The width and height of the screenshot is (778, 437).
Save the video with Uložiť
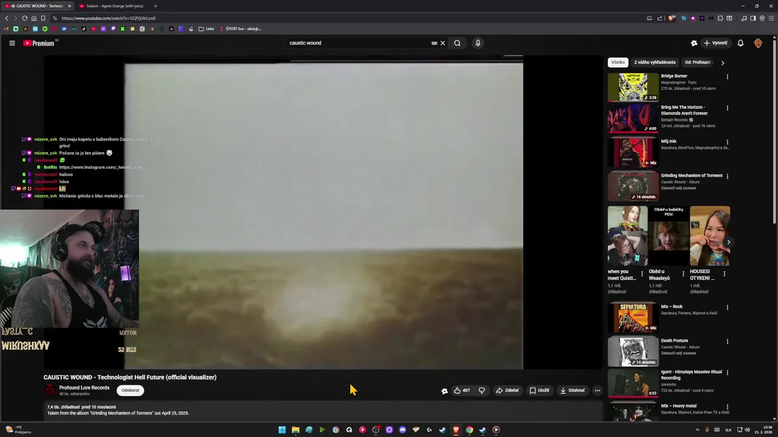pos(539,390)
